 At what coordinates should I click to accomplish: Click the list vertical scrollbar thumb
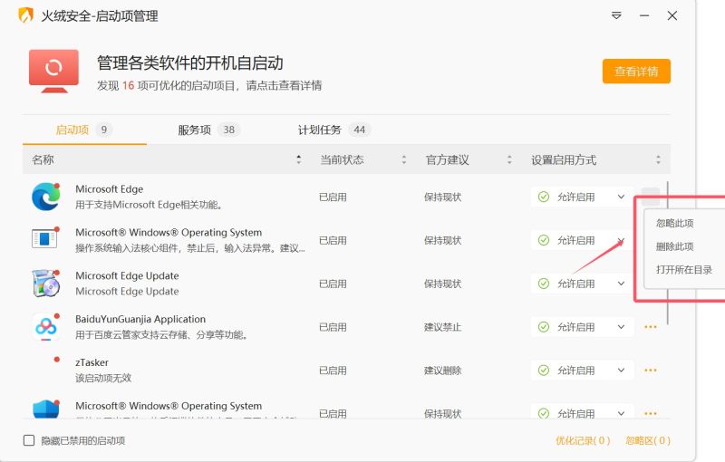tap(668, 252)
